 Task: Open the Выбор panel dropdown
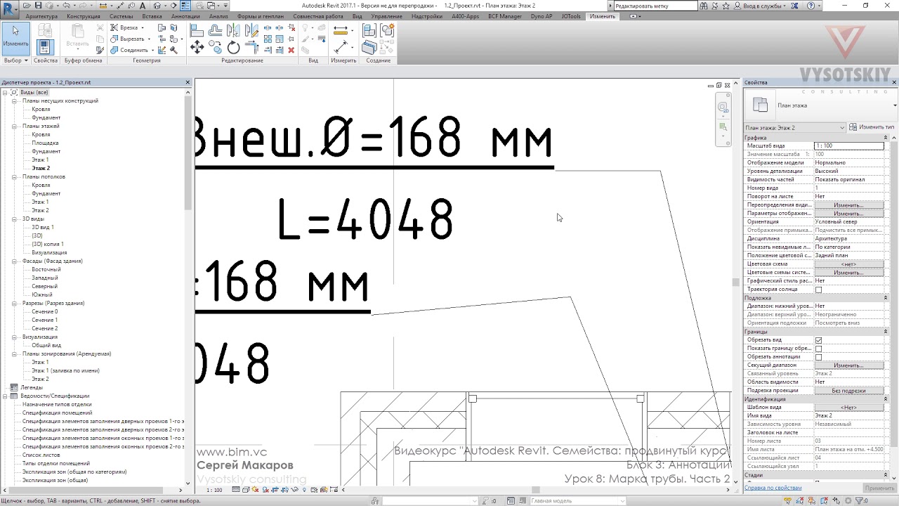tap(15, 60)
